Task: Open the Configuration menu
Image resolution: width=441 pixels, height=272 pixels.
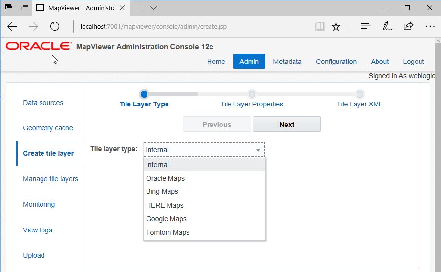Action: [x=336, y=62]
